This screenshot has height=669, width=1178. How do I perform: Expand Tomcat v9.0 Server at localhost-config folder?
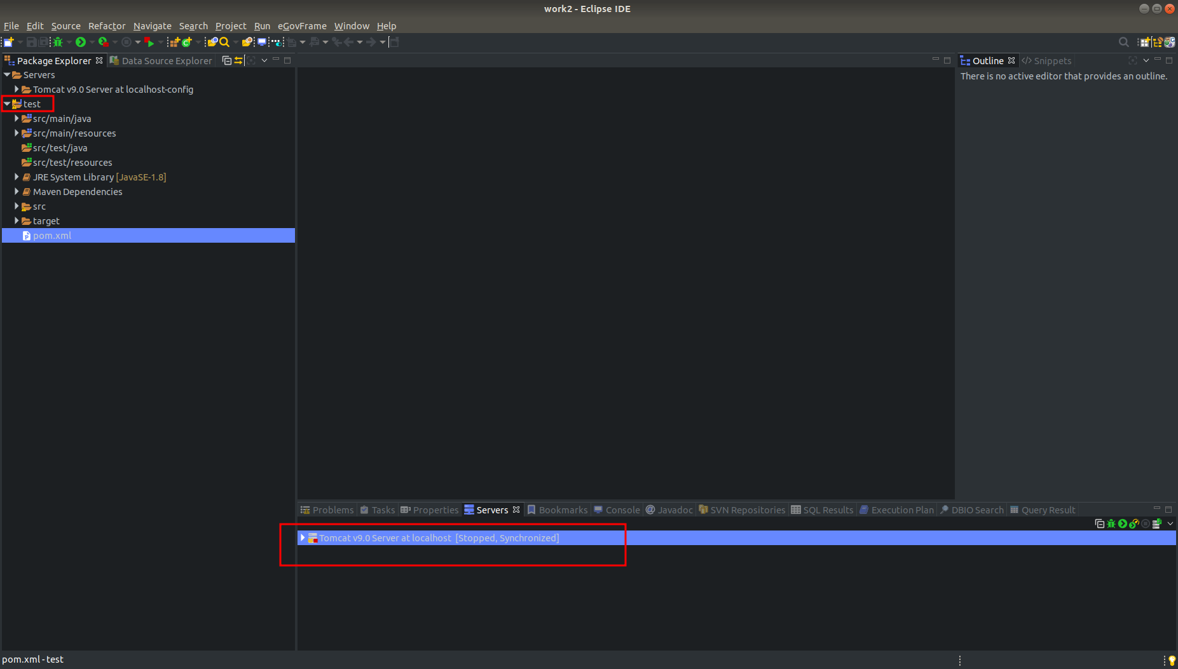pos(17,90)
